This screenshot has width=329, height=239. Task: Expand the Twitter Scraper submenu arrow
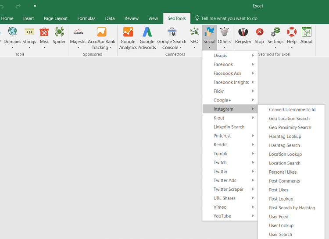click(253, 189)
